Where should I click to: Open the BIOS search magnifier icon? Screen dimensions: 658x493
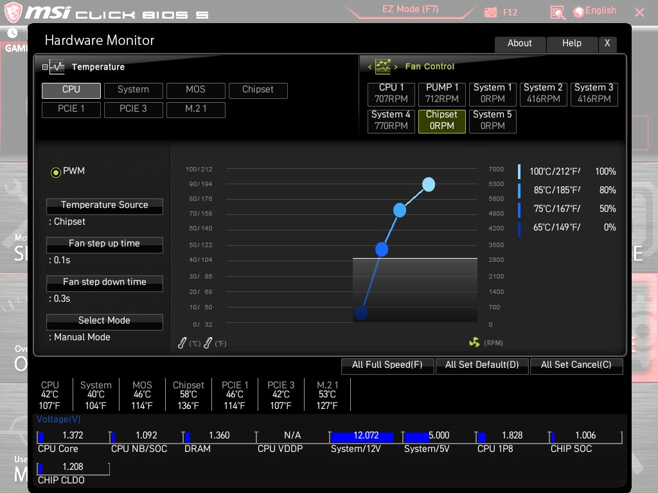click(x=557, y=13)
